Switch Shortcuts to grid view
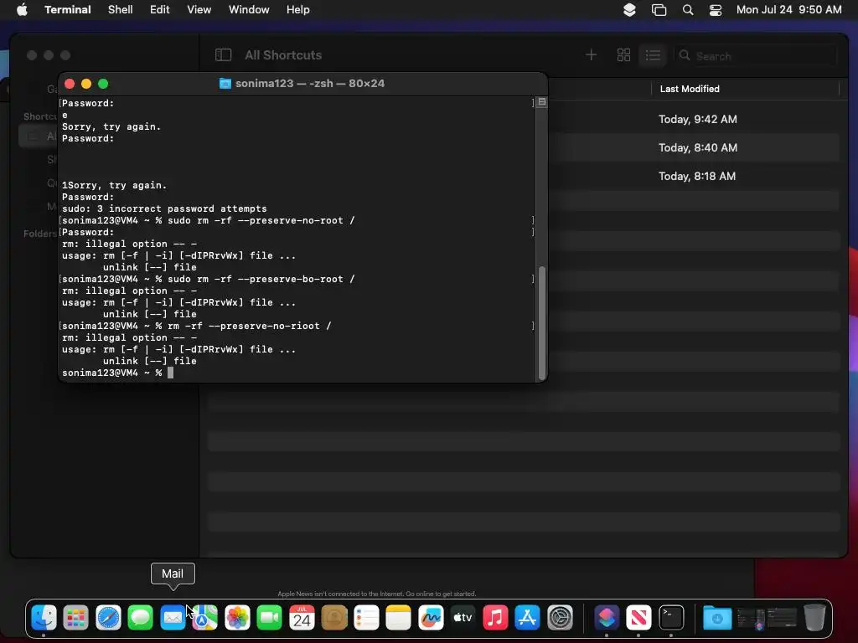 click(x=623, y=54)
